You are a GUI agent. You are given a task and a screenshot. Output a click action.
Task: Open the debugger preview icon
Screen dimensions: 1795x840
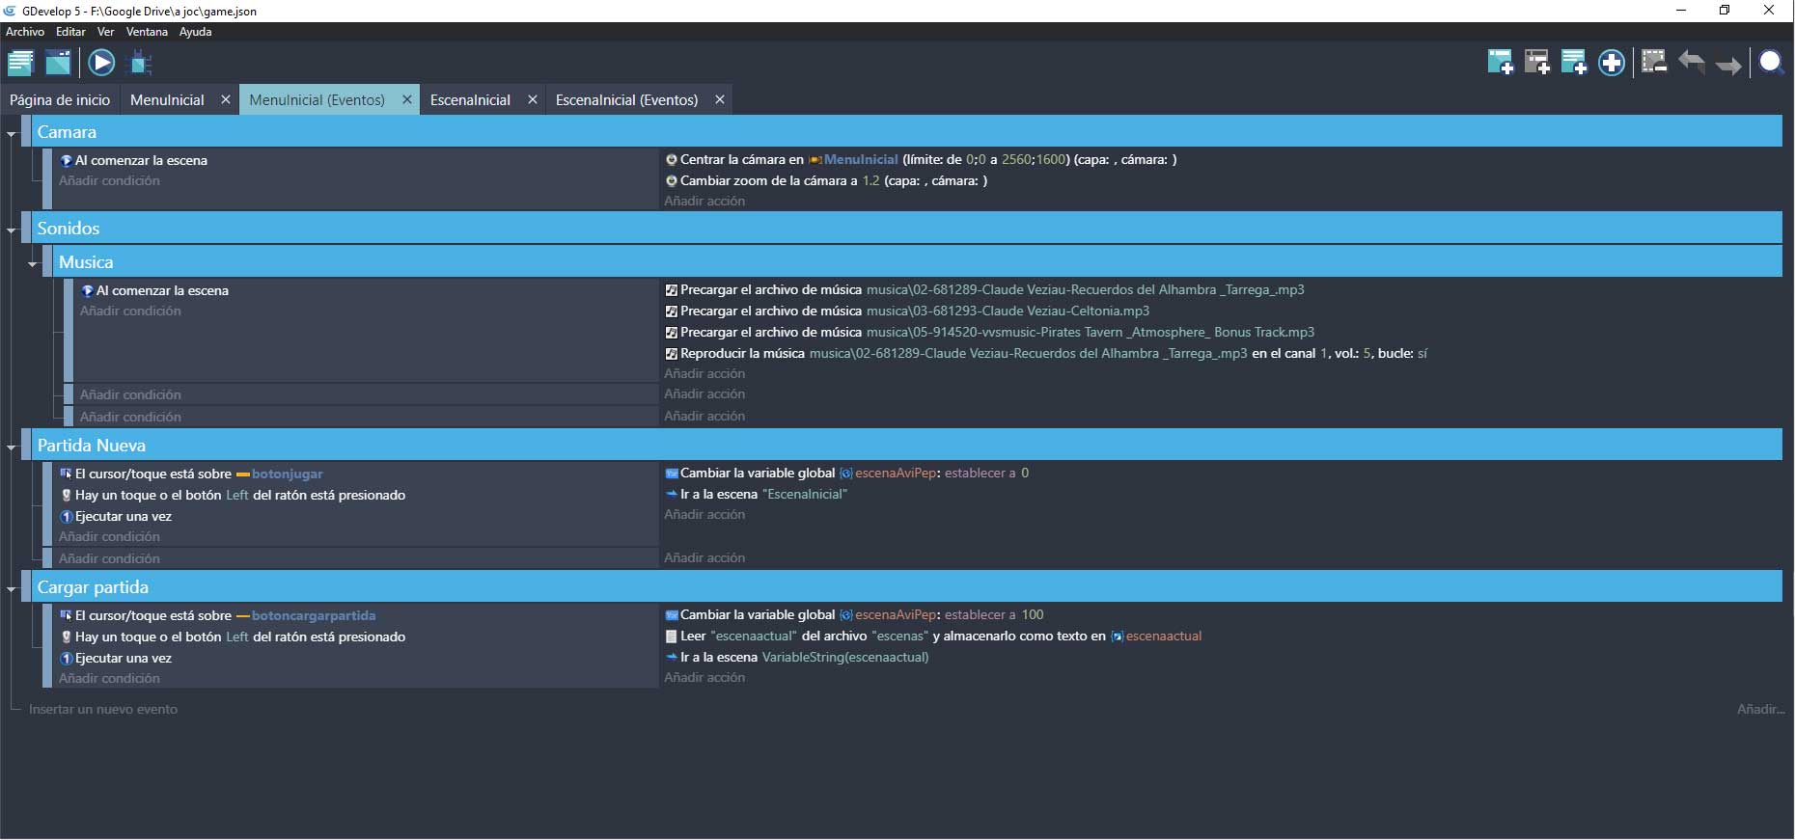point(140,64)
